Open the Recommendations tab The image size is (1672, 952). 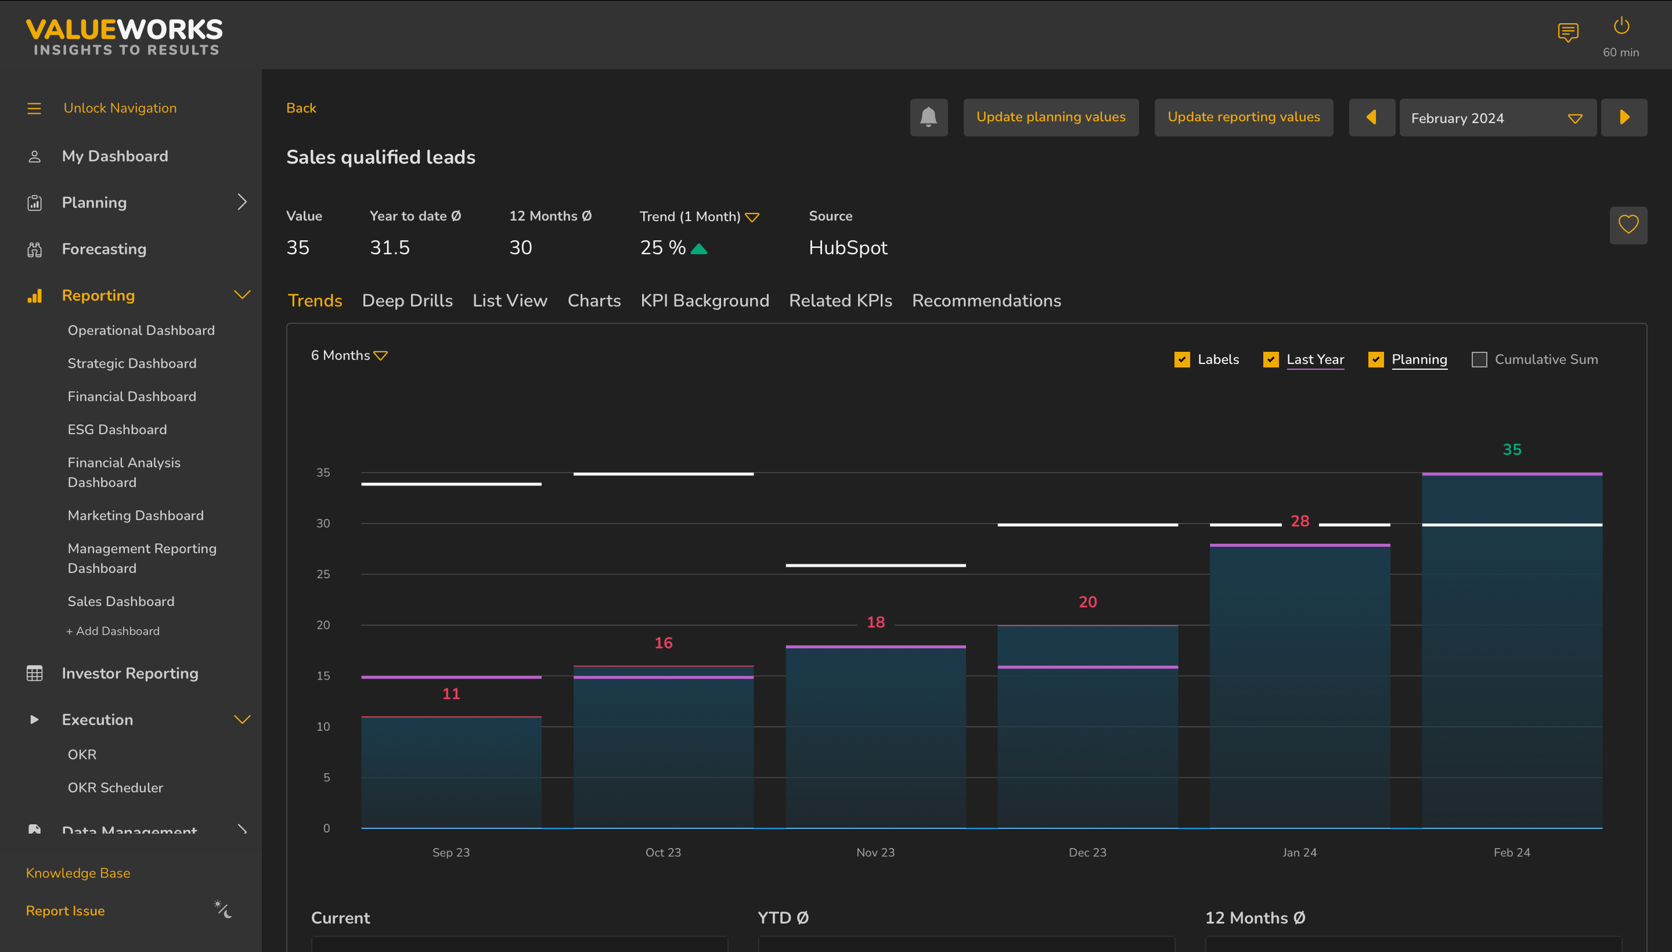(x=986, y=301)
